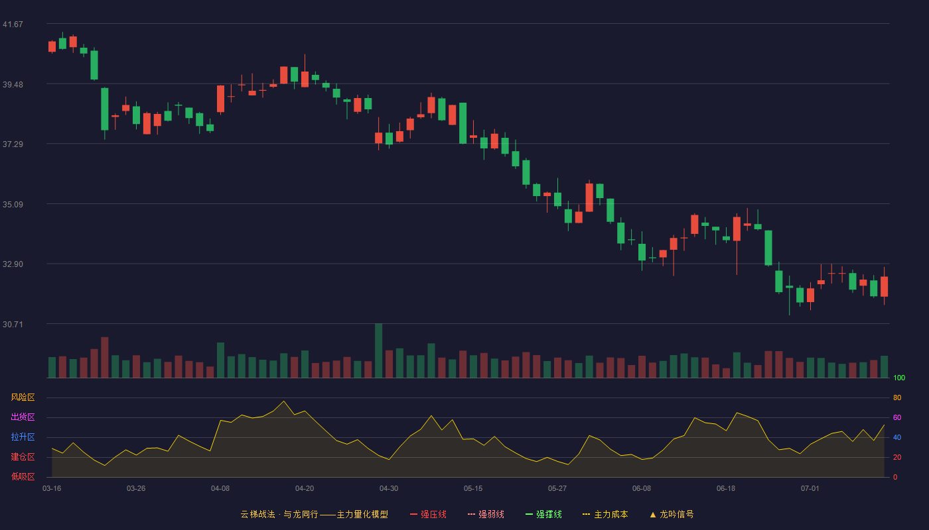Click the green dash icon beside 强撑线
Image resolution: width=929 pixels, height=530 pixels.
pyautogui.click(x=529, y=514)
